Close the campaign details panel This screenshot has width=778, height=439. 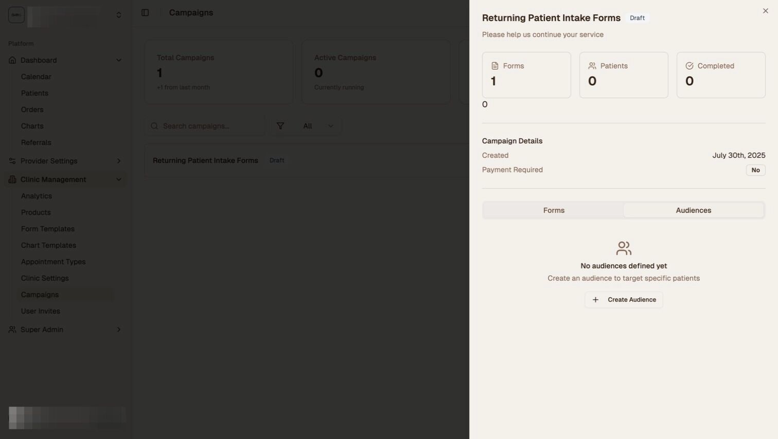(765, 11)
